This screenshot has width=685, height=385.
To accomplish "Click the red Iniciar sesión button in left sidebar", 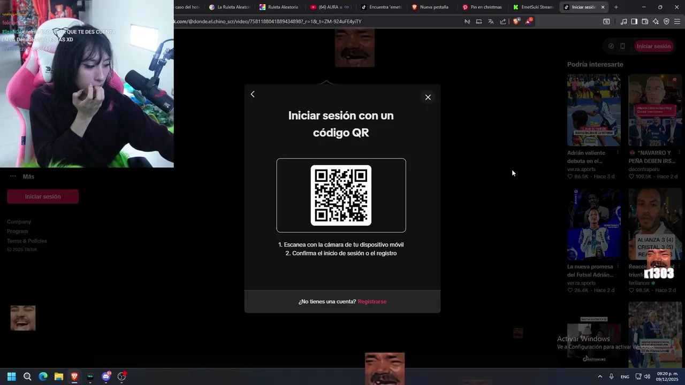I will pos(43,196).
